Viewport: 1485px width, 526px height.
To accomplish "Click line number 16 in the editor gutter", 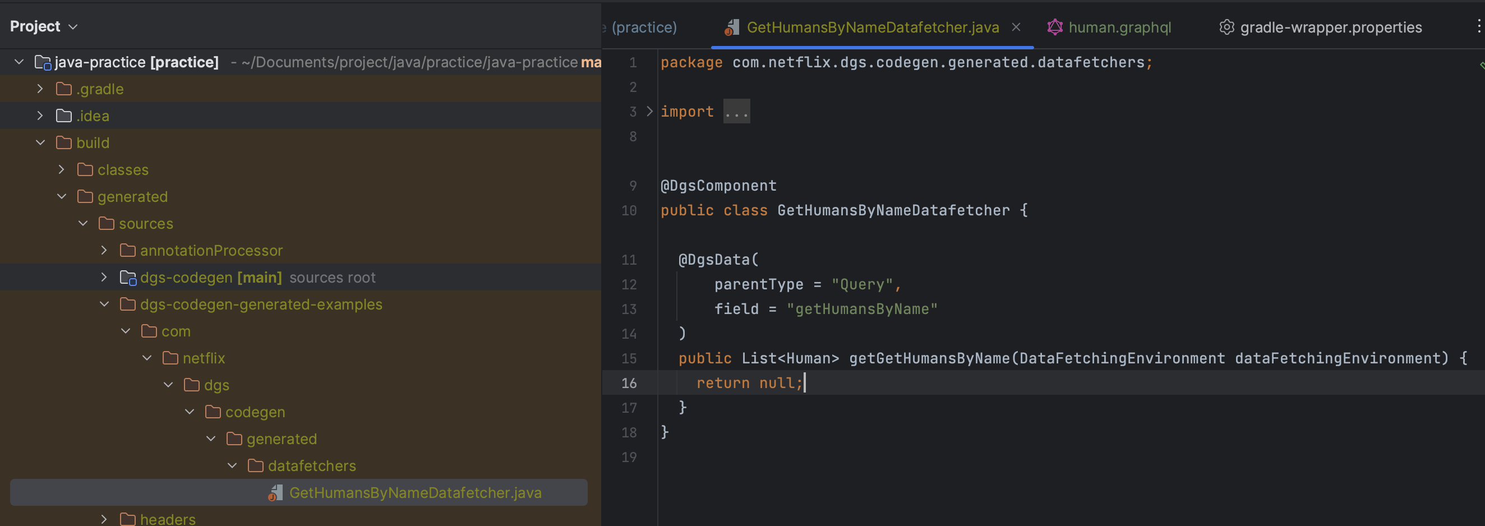I will (630, 382).
